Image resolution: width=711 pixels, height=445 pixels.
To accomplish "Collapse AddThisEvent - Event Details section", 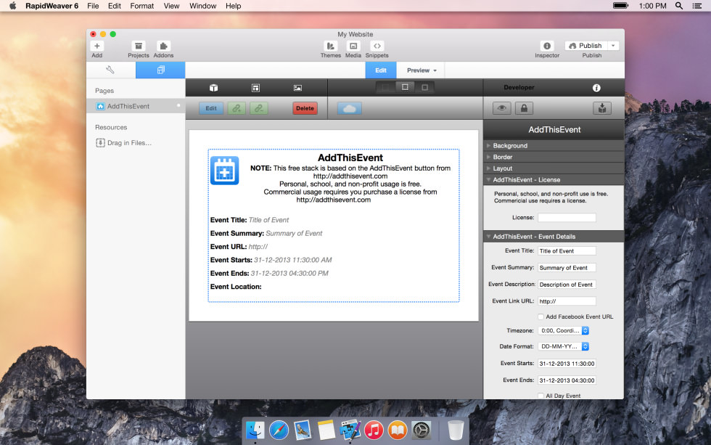I will point(554,237).
